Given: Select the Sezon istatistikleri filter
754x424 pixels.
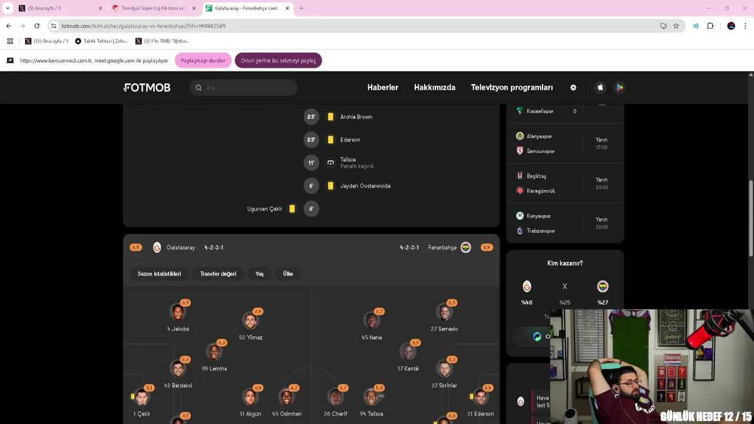Looking at the screenshot, I should point(159,274).
